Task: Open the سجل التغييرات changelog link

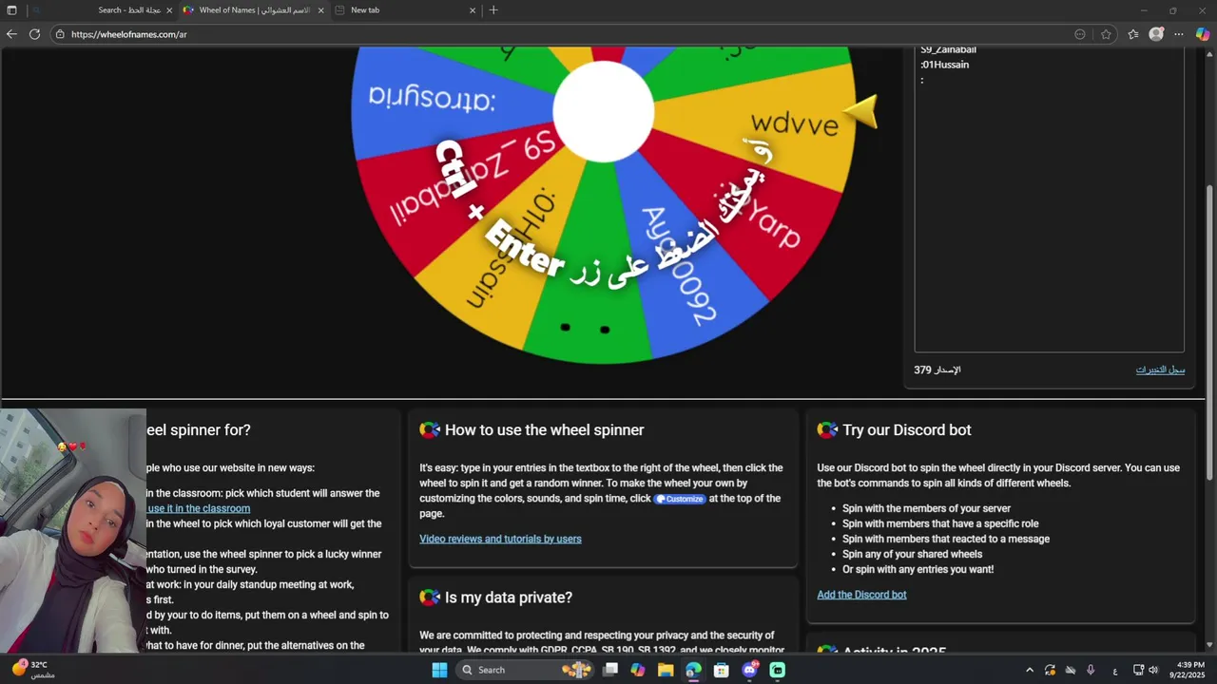Action: [1160, 370]
